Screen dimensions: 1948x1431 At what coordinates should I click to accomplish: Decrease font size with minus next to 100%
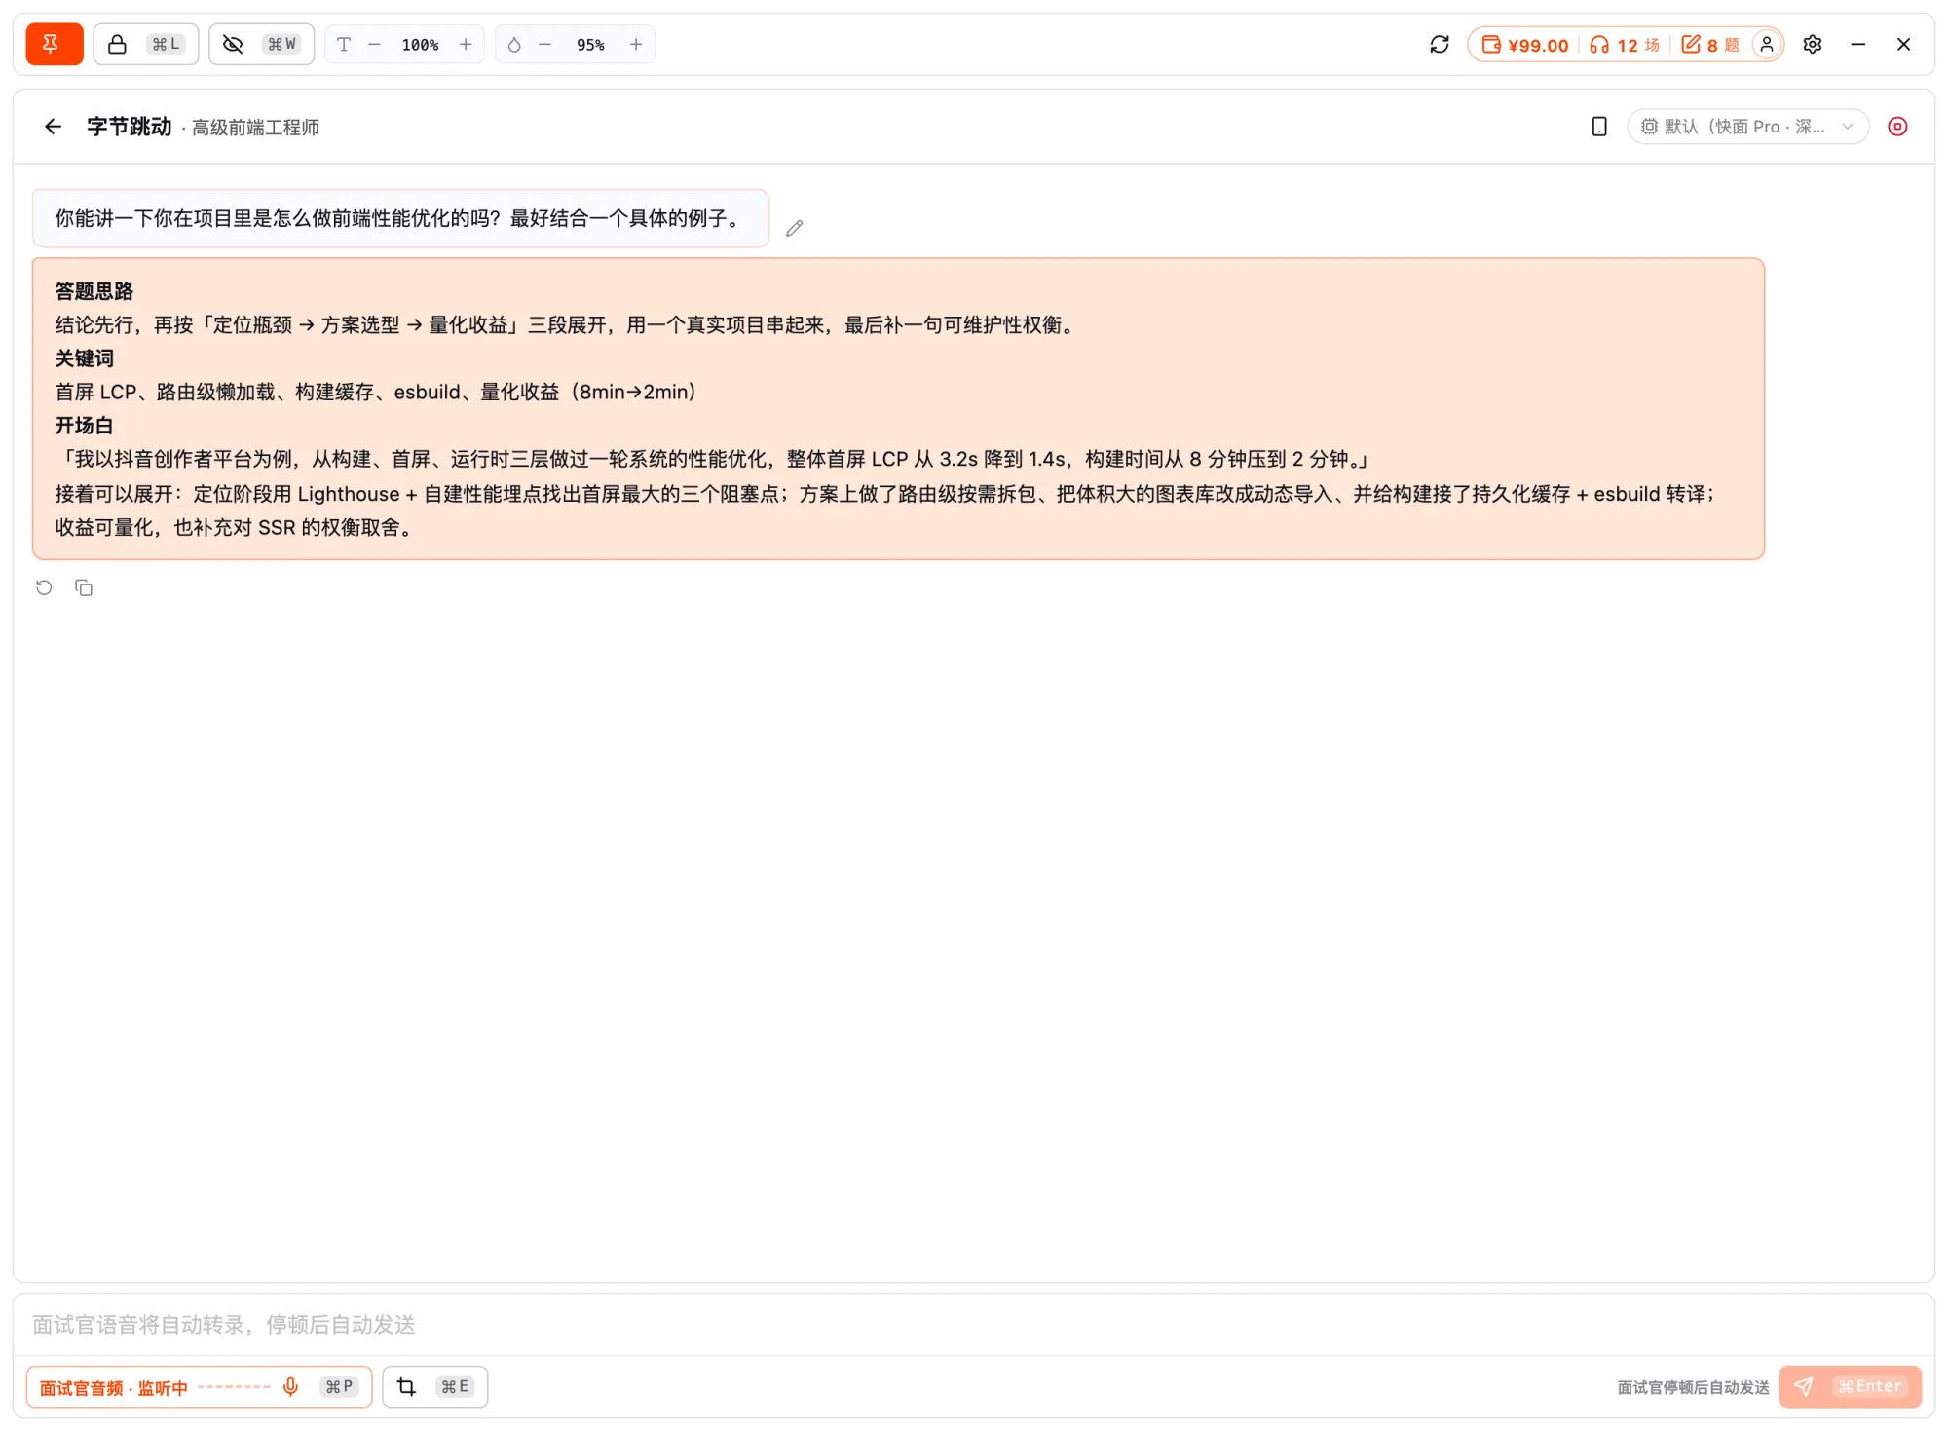[374, 44]
